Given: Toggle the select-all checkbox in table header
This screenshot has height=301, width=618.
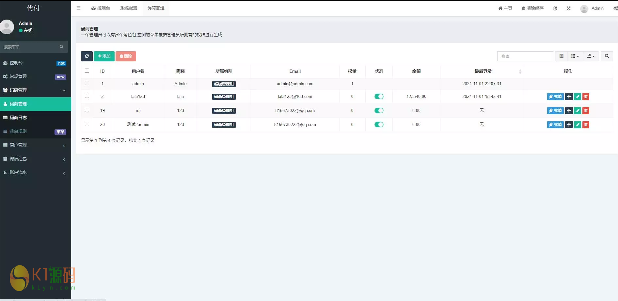Looking at the screenshot, I should [x=87, y=71].
